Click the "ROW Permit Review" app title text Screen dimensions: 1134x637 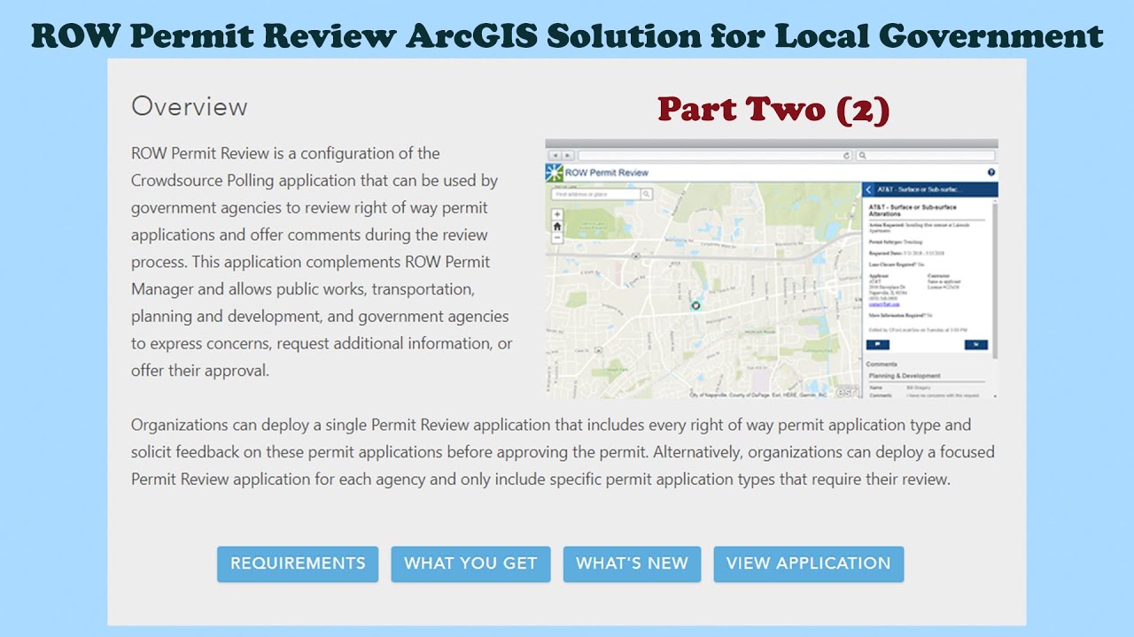607,173
